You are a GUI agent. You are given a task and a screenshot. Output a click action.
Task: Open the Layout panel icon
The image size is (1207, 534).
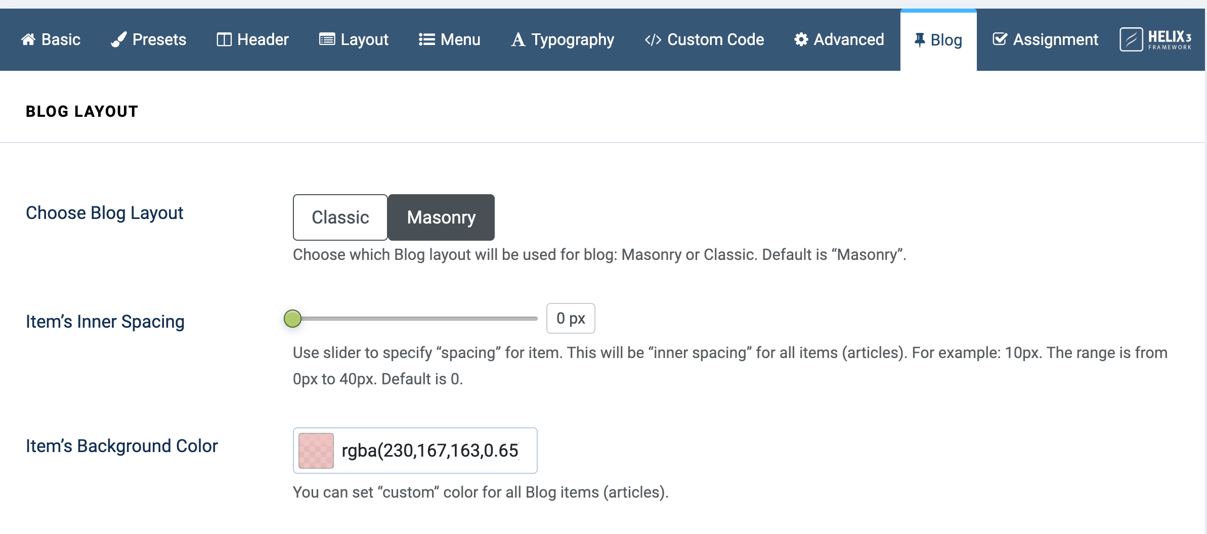coord(327,39)
